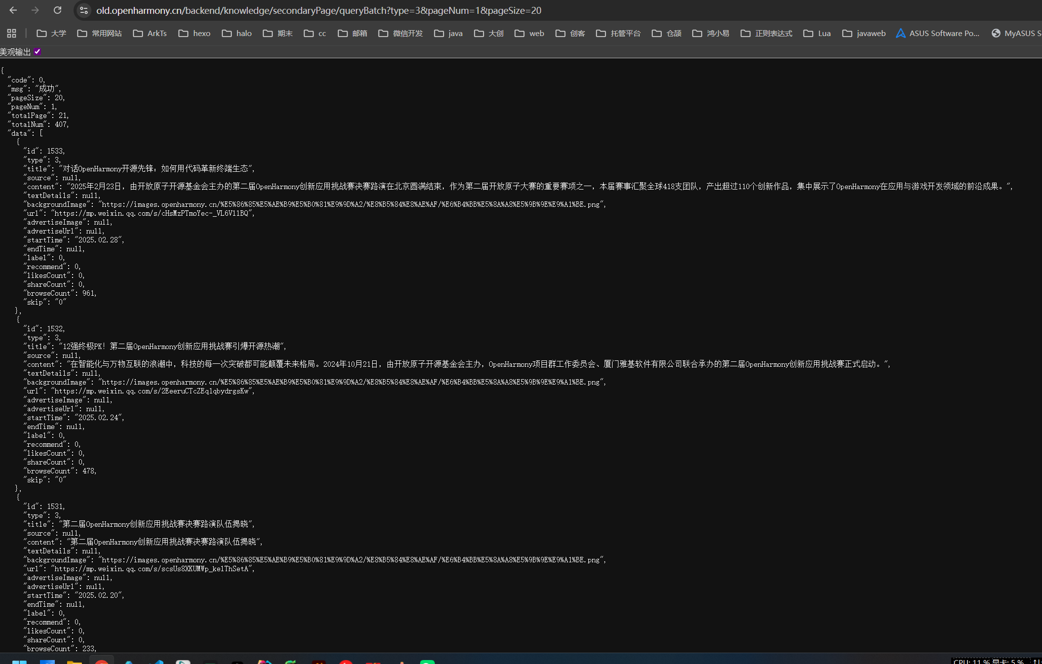The height and width of the screenshot is (664, 1042).
Task: Open the site information icon in address bar
Action: (84, 10)
